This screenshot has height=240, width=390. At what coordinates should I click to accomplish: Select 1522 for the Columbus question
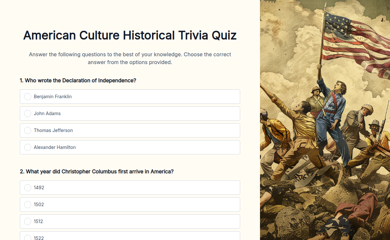28,238
